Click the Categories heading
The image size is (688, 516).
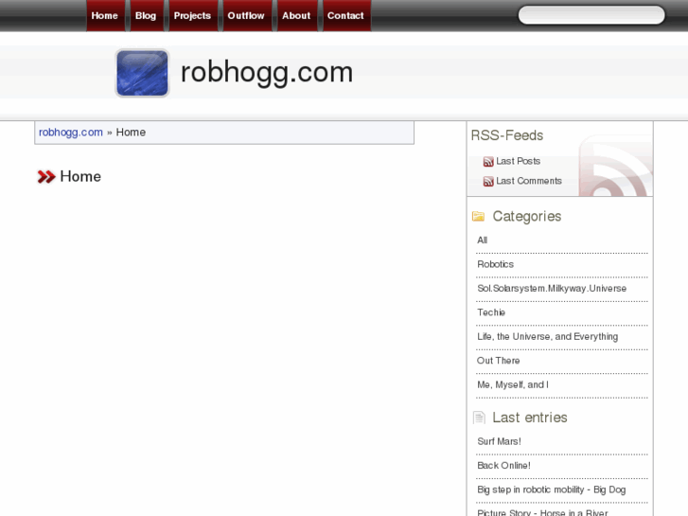point(526,216)
